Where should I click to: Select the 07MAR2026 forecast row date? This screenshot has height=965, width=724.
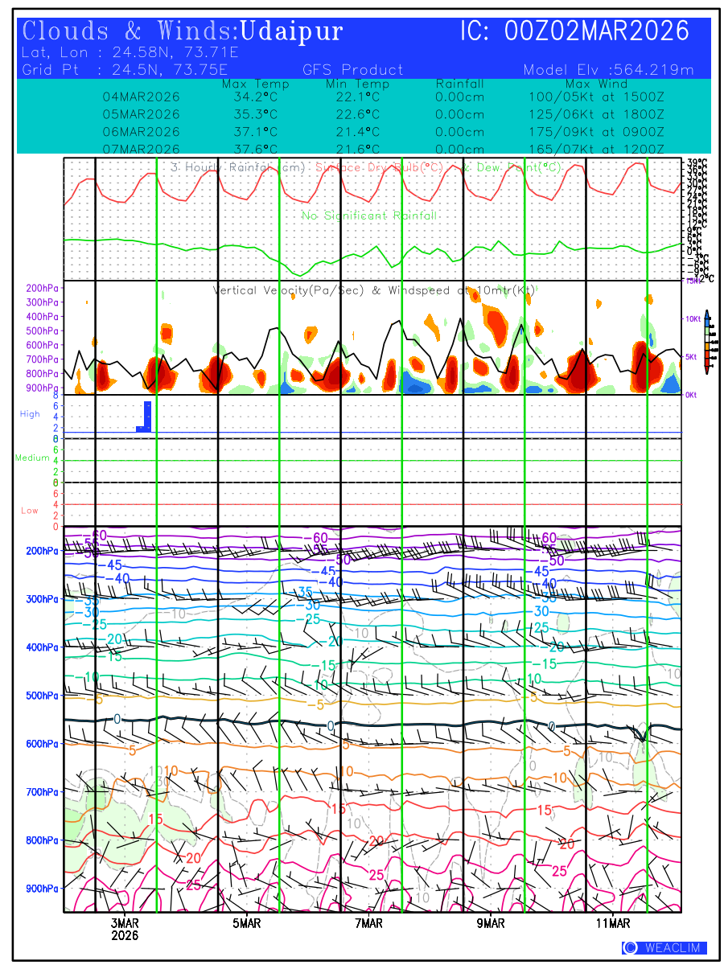[x=142, y=149]
